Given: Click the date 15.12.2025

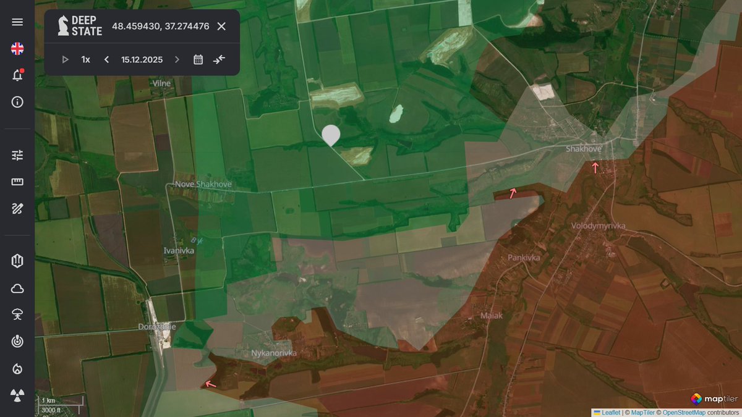Looking at the screenshot, I should click(142, 59).
